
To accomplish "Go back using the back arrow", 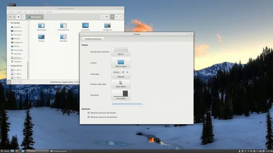I will [10, 17].
